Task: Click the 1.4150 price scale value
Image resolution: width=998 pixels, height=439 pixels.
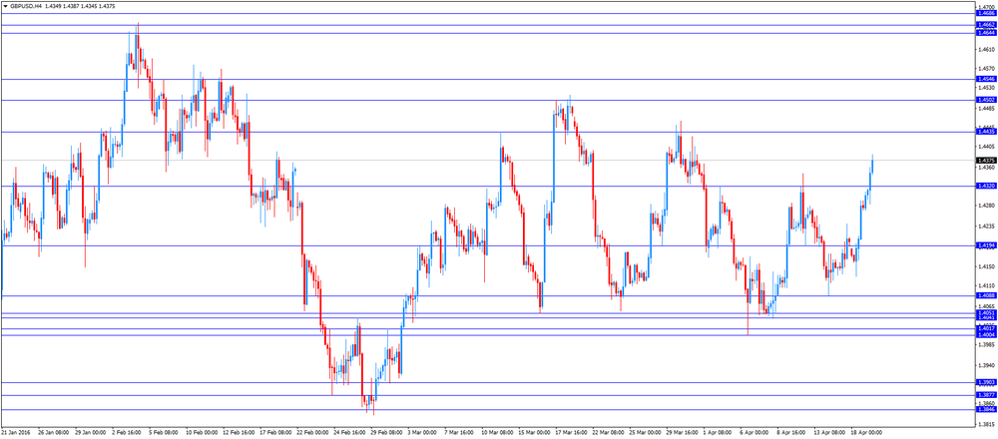Action: point(987,266)
